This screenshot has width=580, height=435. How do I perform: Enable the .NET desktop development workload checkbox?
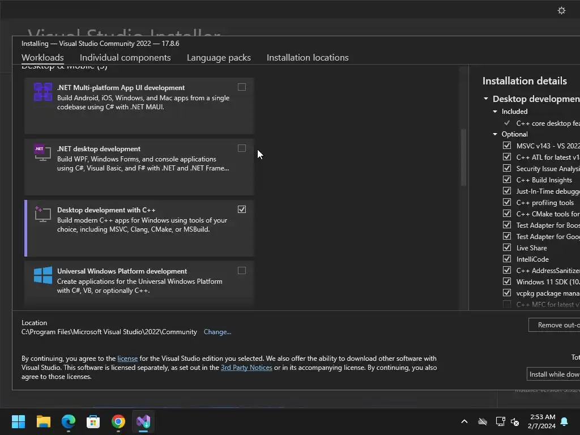242,148
